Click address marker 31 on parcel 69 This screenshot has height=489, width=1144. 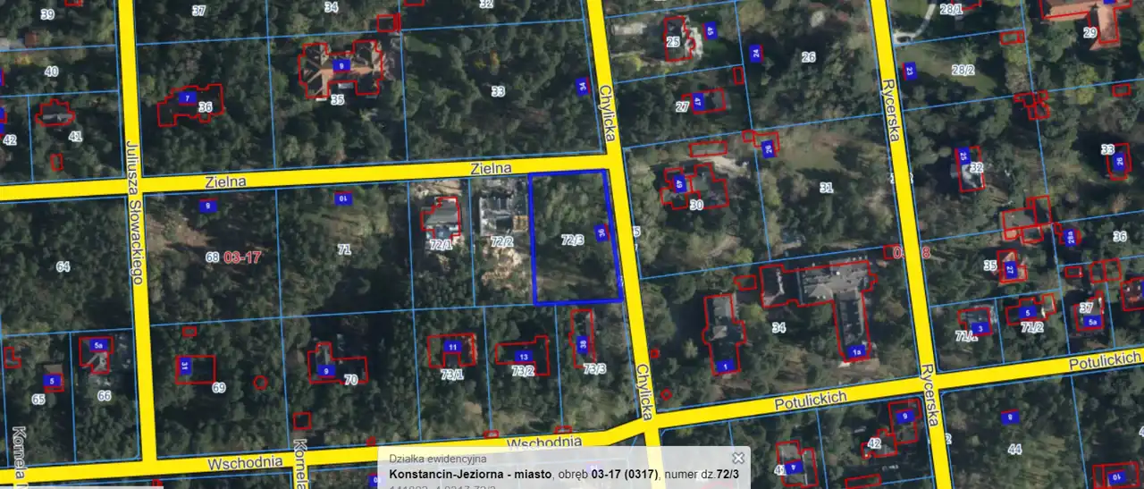[x=185, y=365]
